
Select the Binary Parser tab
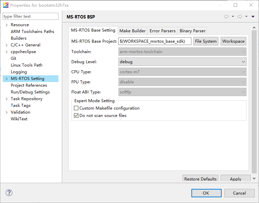click(192, 31)
